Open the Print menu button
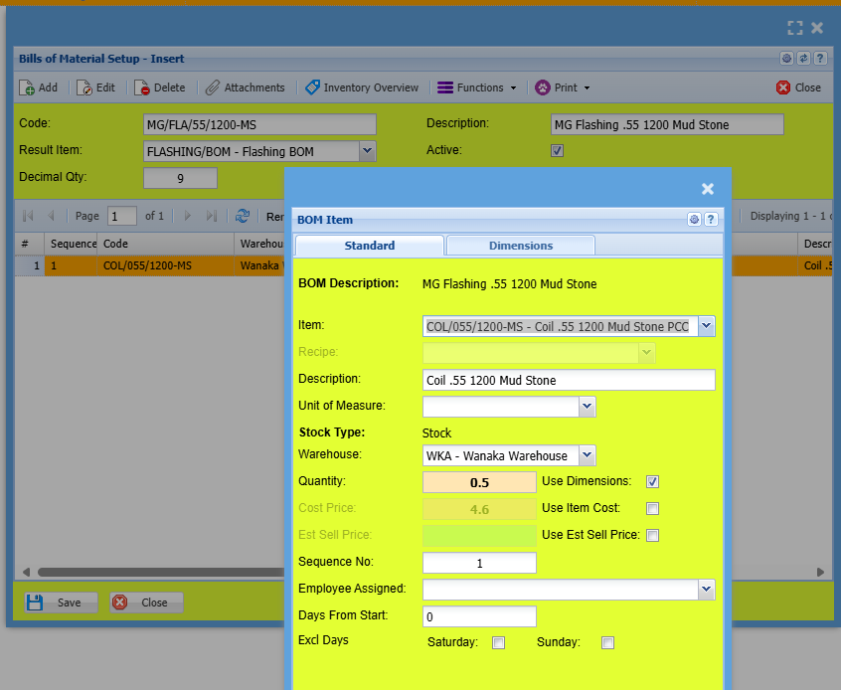 563,87
